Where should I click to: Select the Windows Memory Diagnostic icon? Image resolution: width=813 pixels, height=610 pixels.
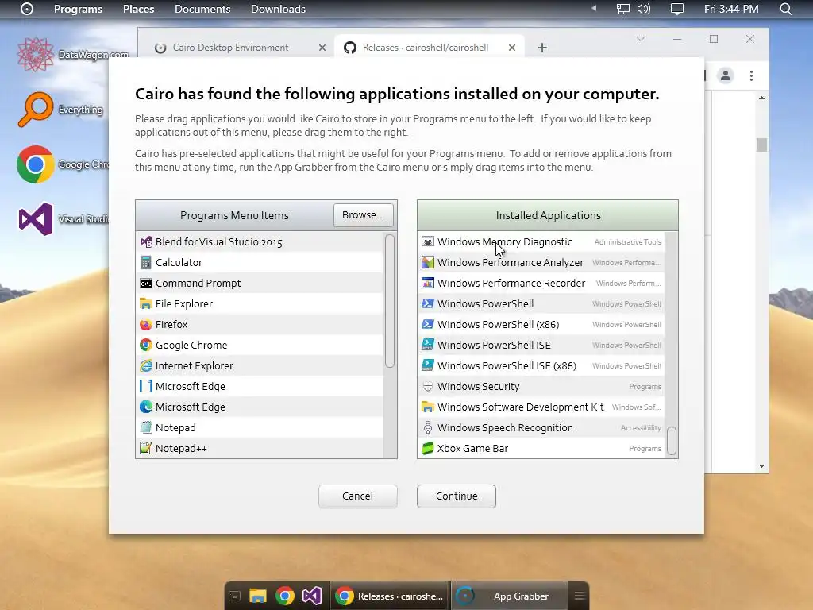[428, 241]
